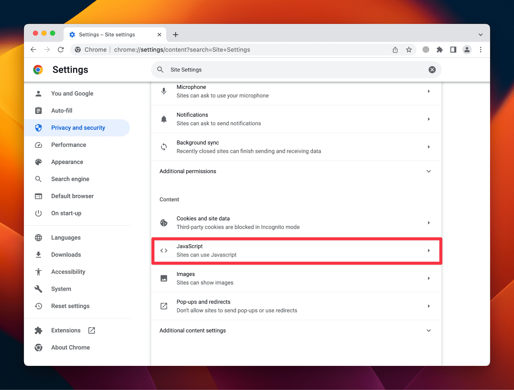
Task: Click the search magnifier icon in settings
Action: pyautogui.click(x=160, y=69)
